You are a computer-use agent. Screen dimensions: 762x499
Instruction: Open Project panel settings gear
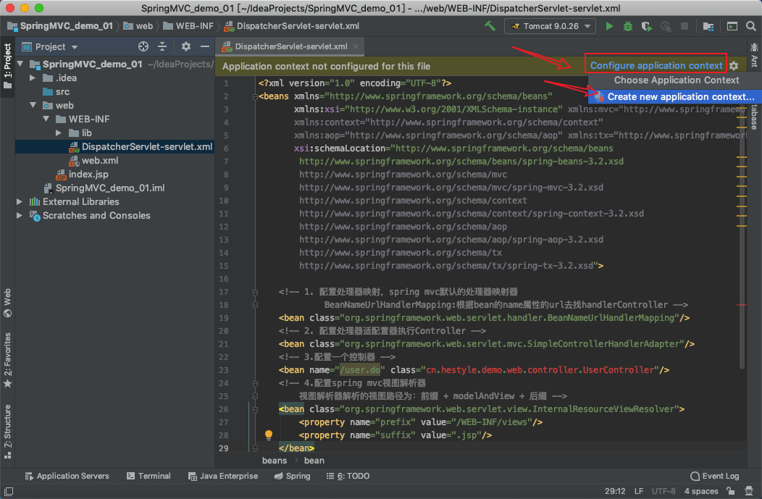coord(185,46)
